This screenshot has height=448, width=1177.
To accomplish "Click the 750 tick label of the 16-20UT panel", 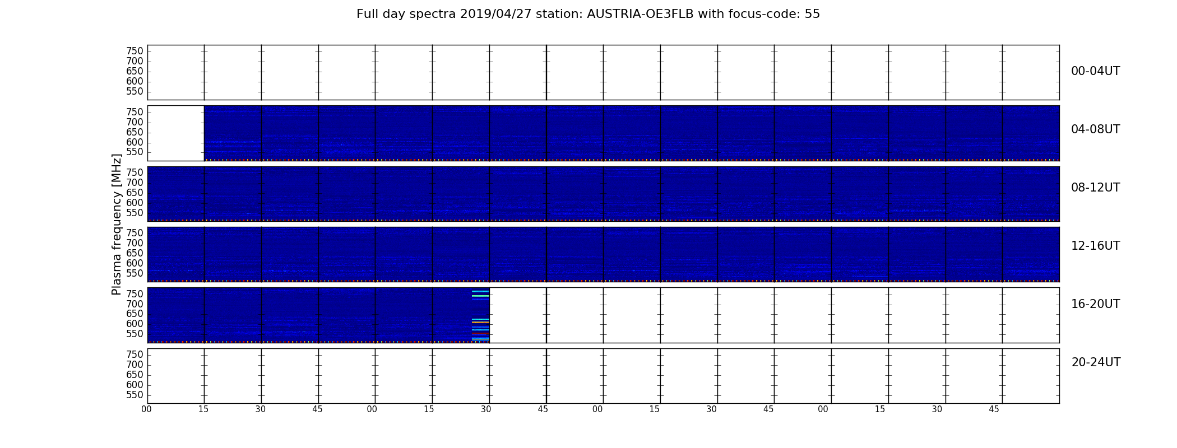I will [135, 294].
